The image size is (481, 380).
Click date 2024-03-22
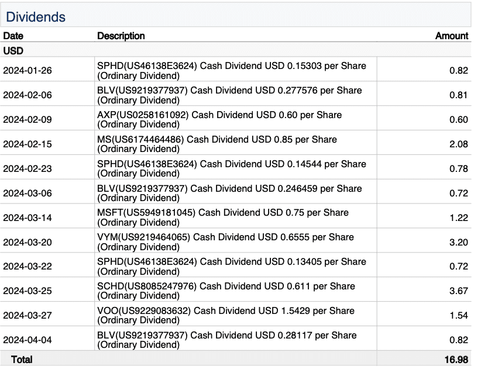[x=28, y=267]
